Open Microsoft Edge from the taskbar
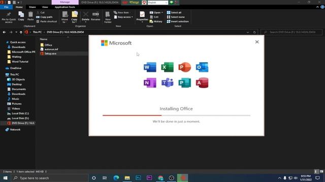This screenshot has height=182, width=325. [x=116, y=178]
